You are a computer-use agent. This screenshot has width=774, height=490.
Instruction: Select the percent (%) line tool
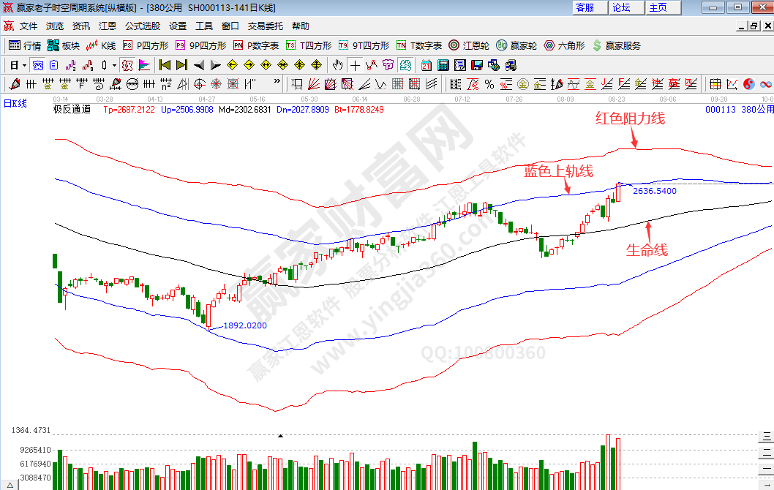[x=489, y=83]
